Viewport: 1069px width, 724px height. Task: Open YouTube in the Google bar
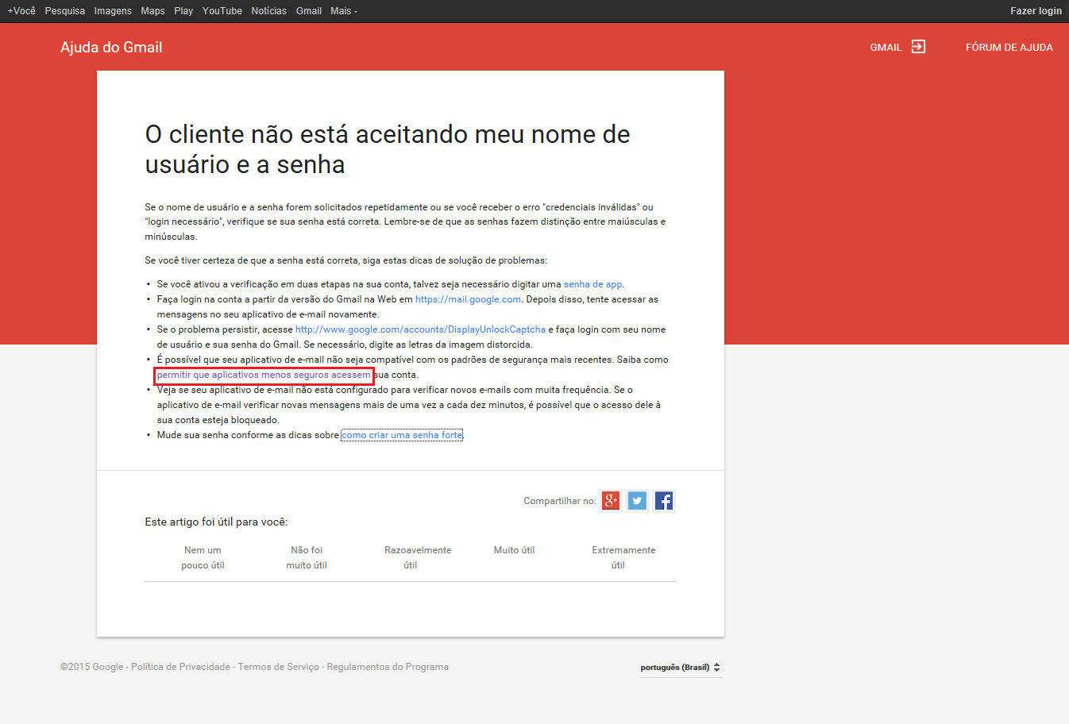point(222,11)
